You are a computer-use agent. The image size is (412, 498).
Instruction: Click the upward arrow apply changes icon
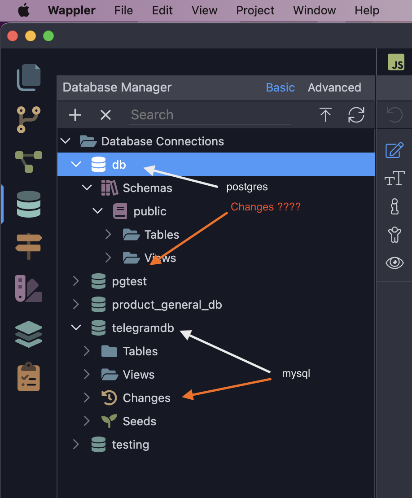[325, 115]
